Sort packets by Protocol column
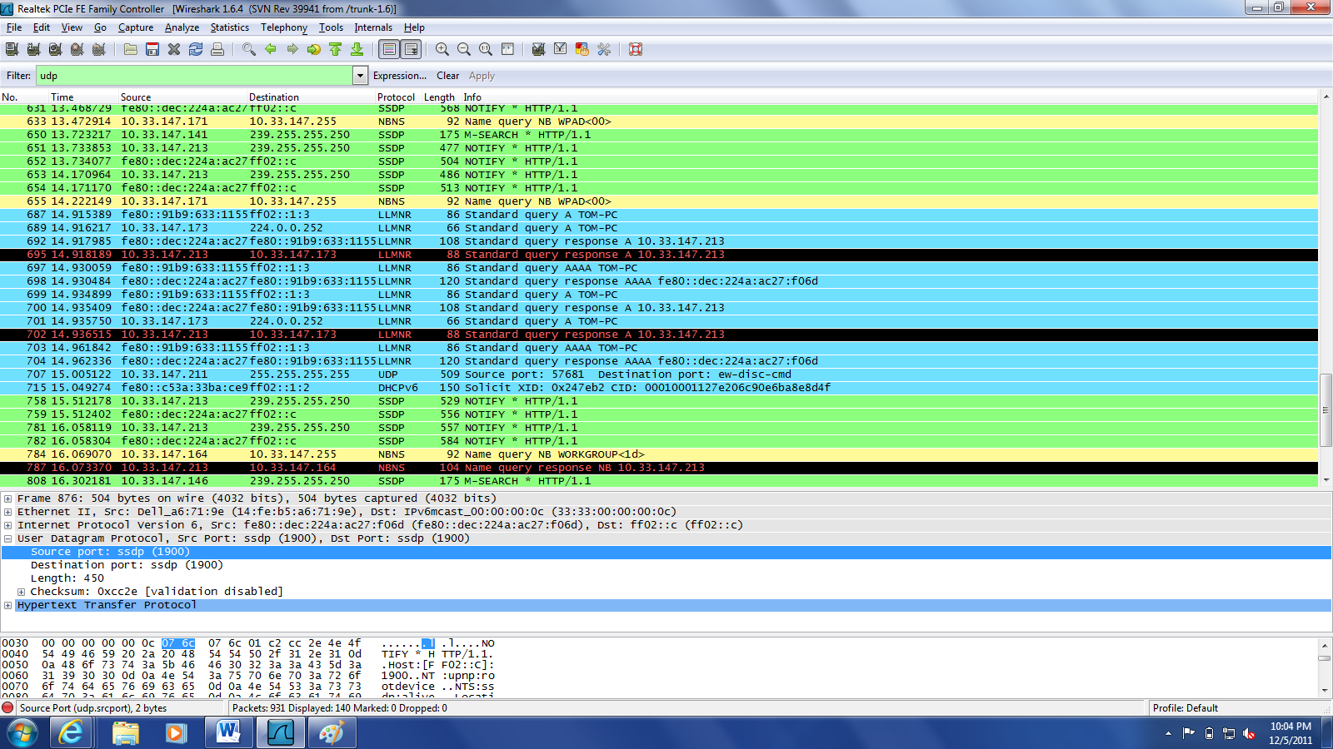This screenshot has height=749, width=1333. (396, 97)
